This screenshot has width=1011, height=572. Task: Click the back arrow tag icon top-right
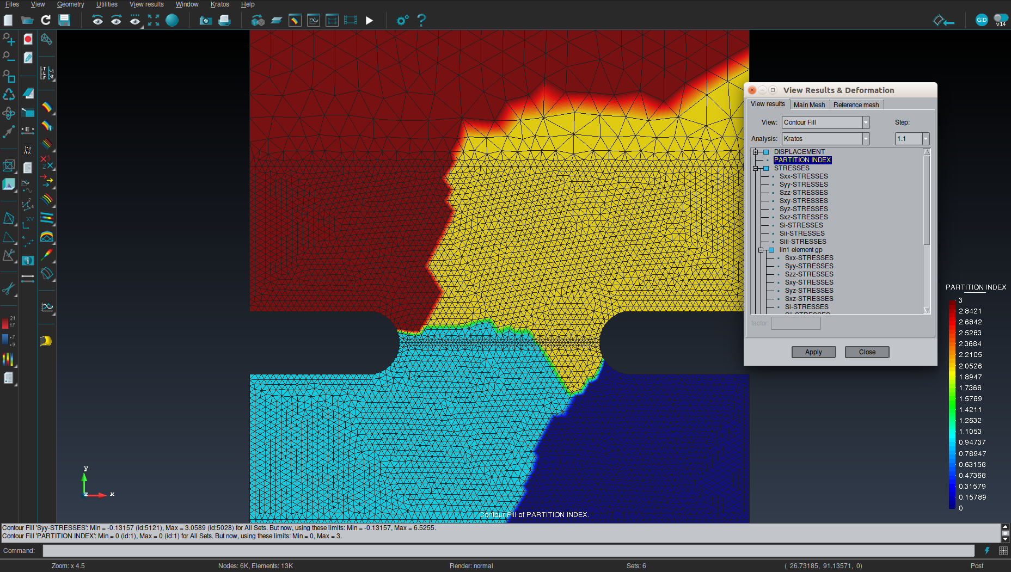943,21
